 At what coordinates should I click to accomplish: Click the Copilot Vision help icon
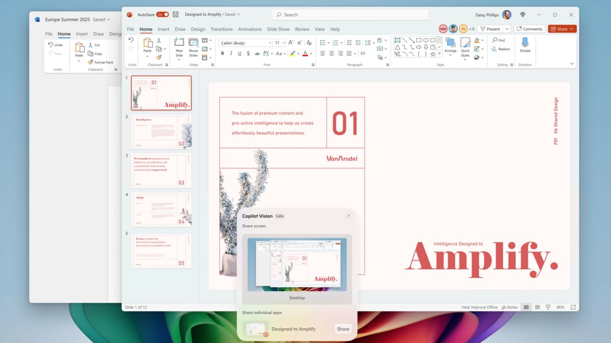[349, 216]
